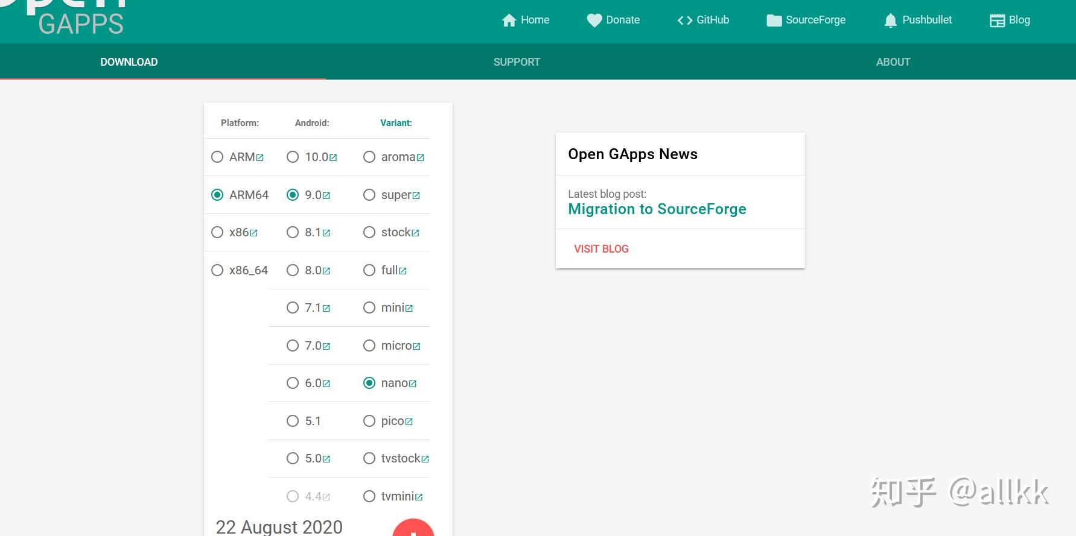
Task: Select the x86_64 platform radio button
Action: click(x=217, y=270)
